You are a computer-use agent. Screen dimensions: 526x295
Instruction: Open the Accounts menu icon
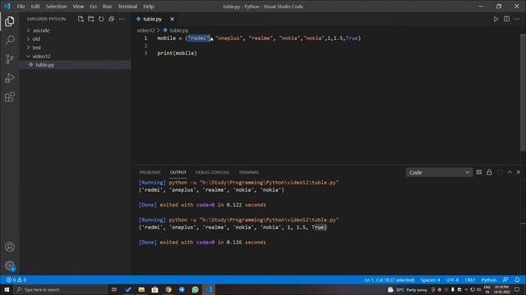coord(10,247)
